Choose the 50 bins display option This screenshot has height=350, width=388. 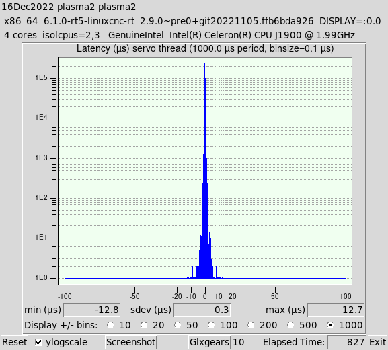point(177,325)
